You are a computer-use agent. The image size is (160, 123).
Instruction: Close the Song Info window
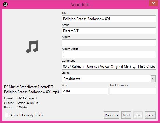tap(154, 3)
